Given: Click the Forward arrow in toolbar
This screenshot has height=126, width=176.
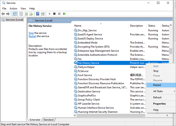Looking at the screenshot, I should click(8, 14).
